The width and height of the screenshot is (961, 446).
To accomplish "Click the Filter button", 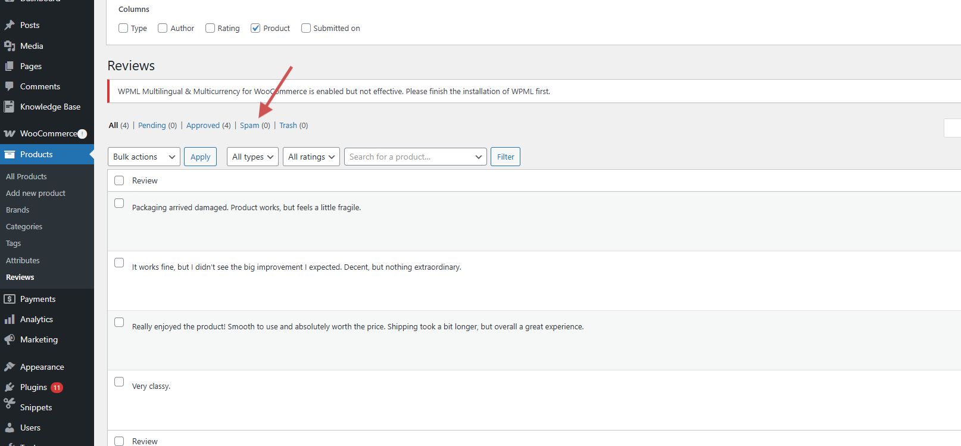I will tap(505, 157).
